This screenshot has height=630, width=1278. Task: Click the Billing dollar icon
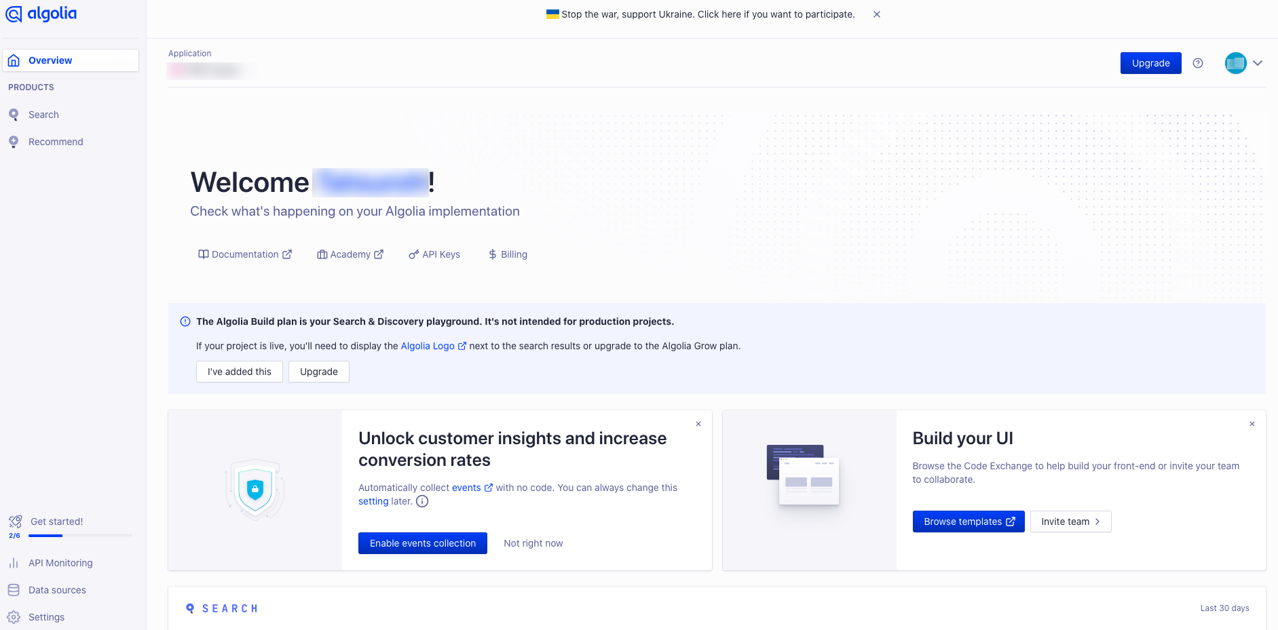pyautogui.click(x=493, y=254)
